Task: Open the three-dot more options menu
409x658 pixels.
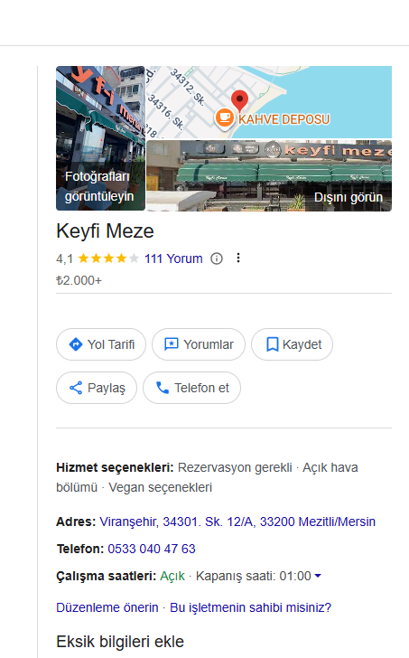Action: pos(238,258)
